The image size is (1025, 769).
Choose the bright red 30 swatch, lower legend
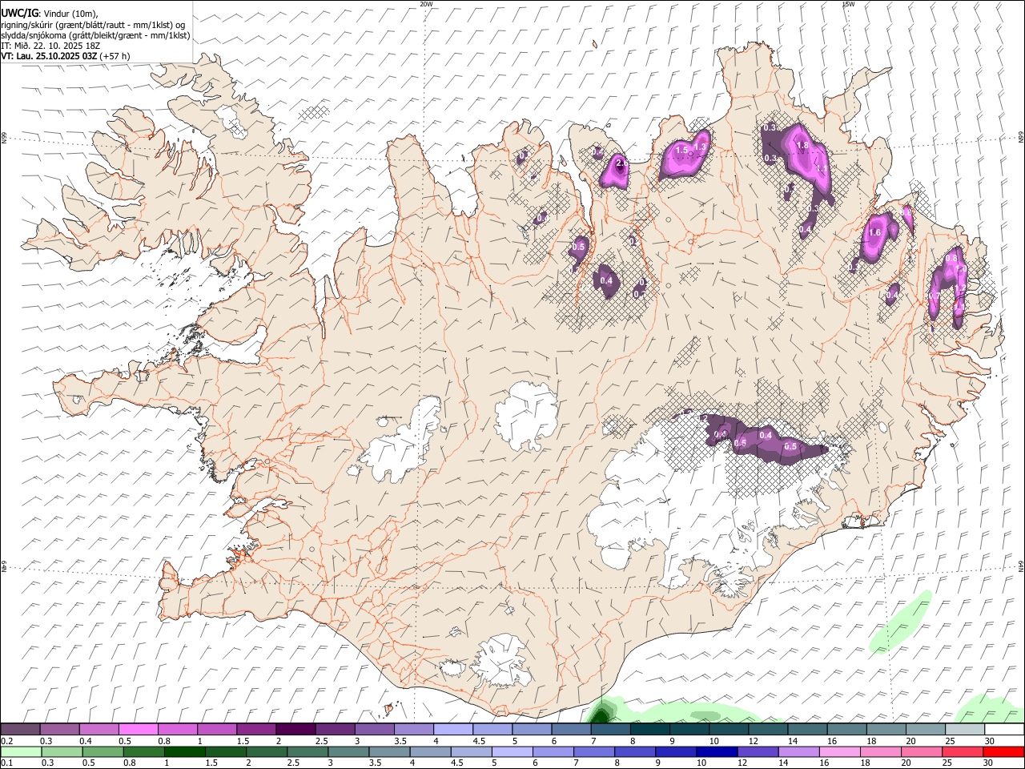click(x=1003, y=752)
